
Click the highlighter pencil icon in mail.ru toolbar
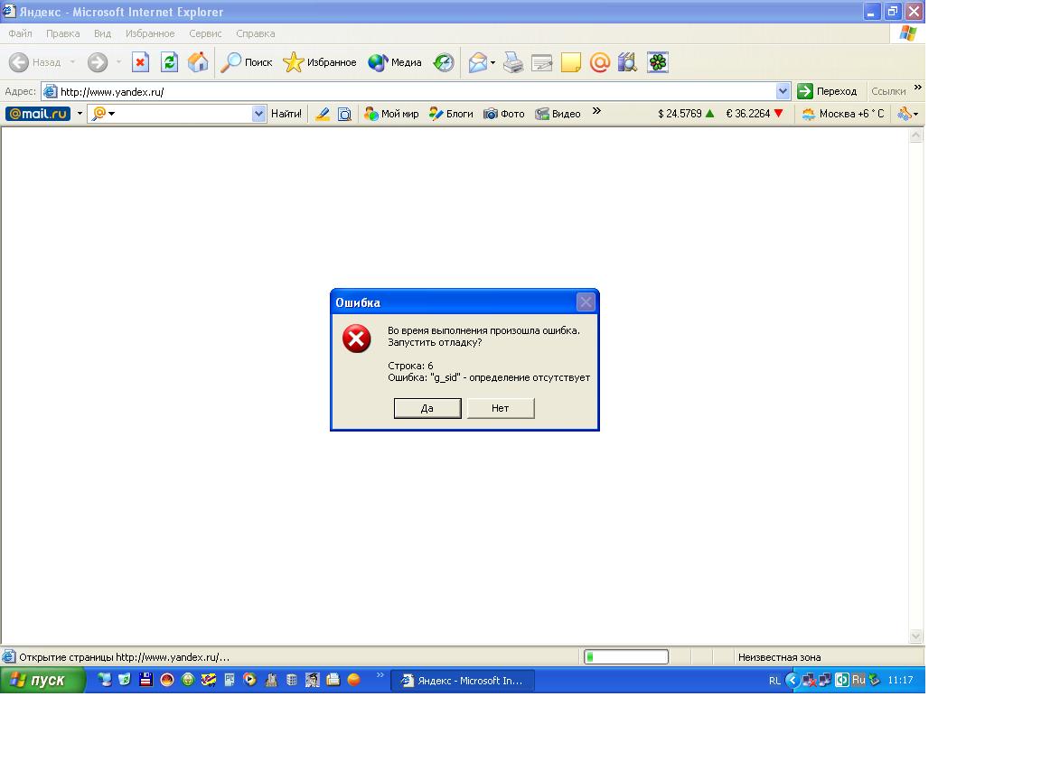(x=323, y=114)
